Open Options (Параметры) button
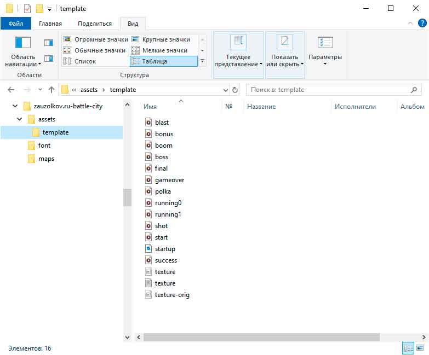Screen dimensions: 429x355 click(x=325, y=51)
